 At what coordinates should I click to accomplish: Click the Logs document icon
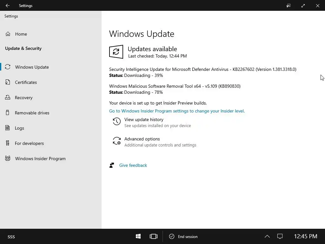pyautogui.click(x=8, y=128)
